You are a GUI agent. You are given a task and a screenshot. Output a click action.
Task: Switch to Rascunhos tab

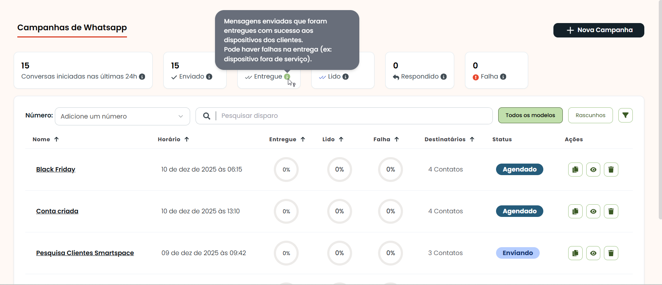pyautogui.click(x=590, y=115)
